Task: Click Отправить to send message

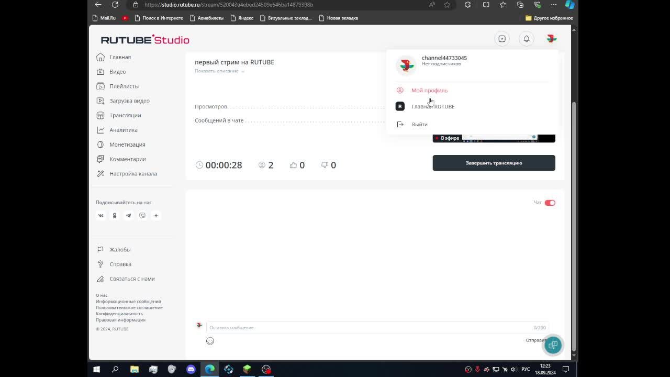Action: pyautogui.click(x=537, y=340)
